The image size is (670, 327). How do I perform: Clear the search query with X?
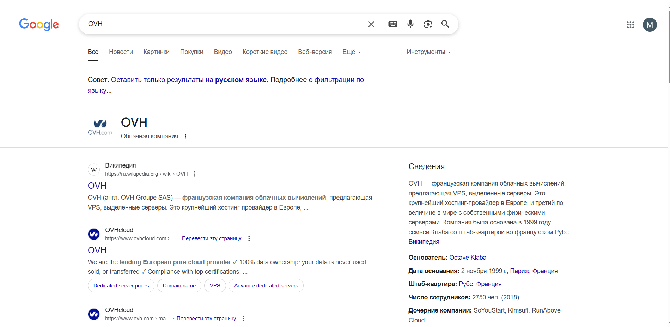371,24
